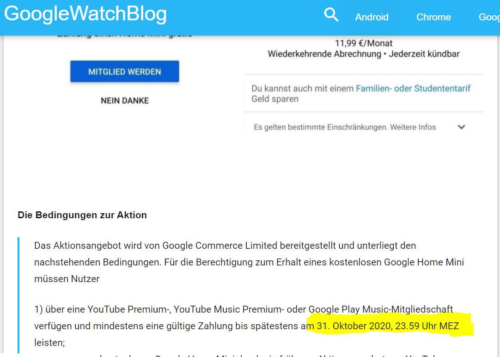Click the 'Die Bedingungen zur Aktion' heading
Viewport: 500px width, 357px height.
coord(82,215)
